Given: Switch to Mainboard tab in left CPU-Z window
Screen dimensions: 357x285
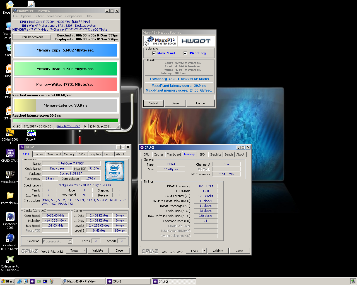Looking at the screenshot, I should 54,154.
